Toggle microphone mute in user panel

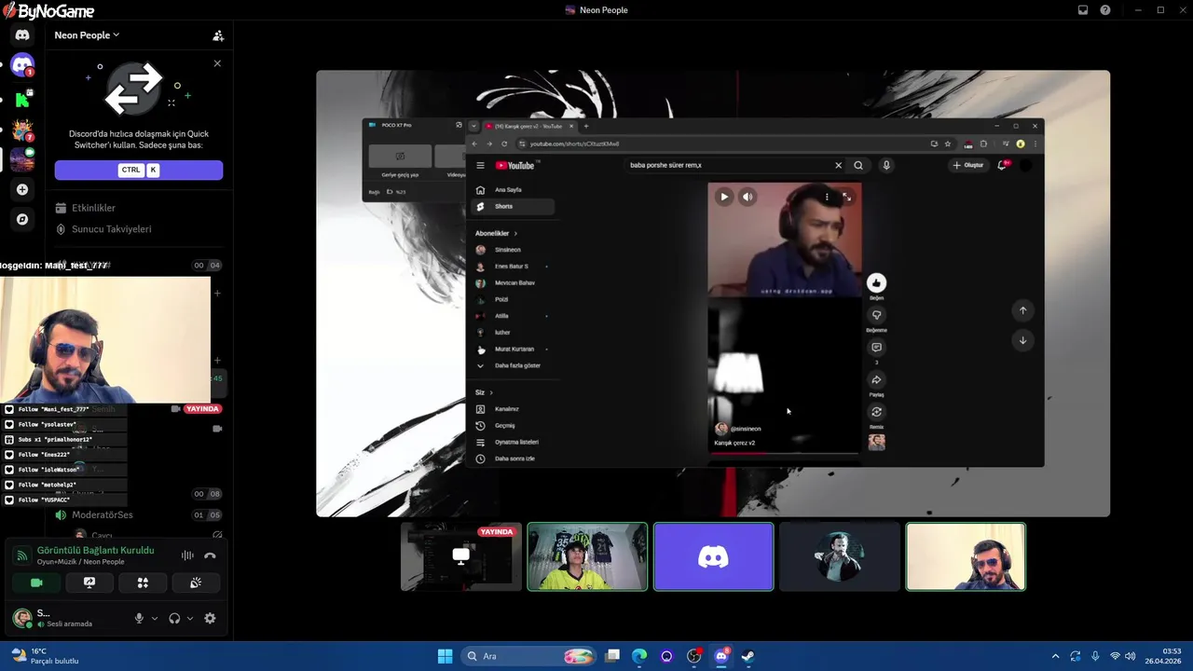139,618
